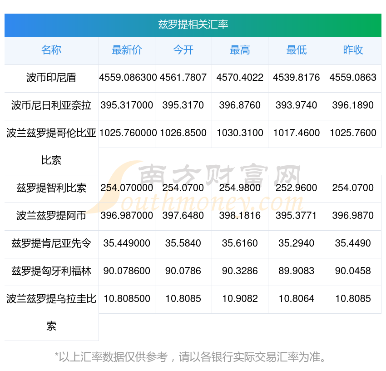Screen dimensions: 386x371
Task: Click the 波币印尼盾 row name
Action: [x=51, y=78]
